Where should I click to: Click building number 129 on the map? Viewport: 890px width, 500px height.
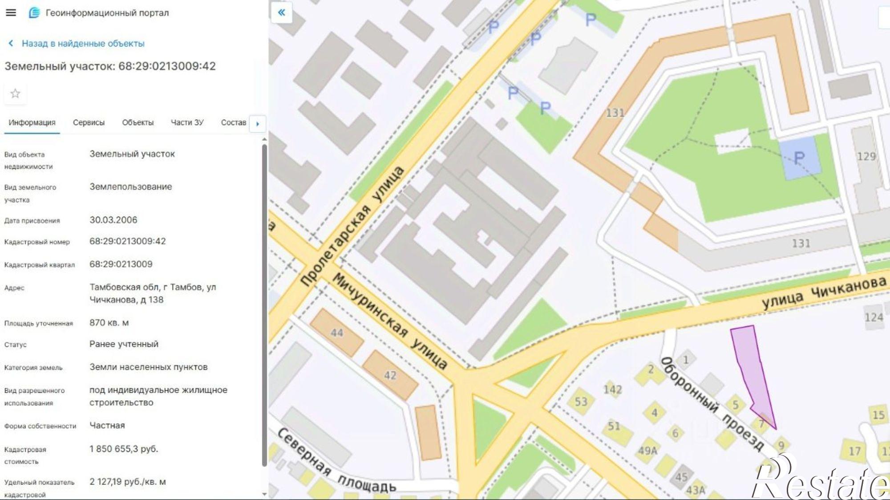click(866, 156)
